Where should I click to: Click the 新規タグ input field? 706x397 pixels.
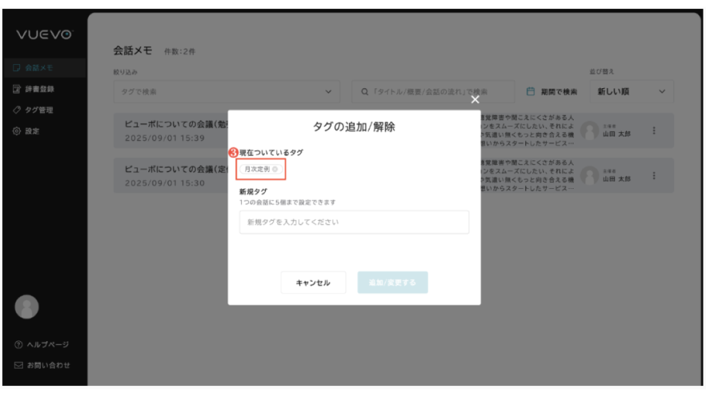point(354,223)
